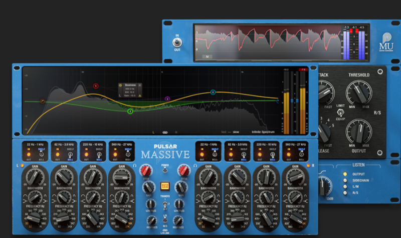Click the L channel enable LED
The width and height of the screenshot is (401, 238).
(x=22, y=165)
